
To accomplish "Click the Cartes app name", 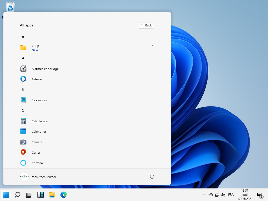I will point(36,153).
